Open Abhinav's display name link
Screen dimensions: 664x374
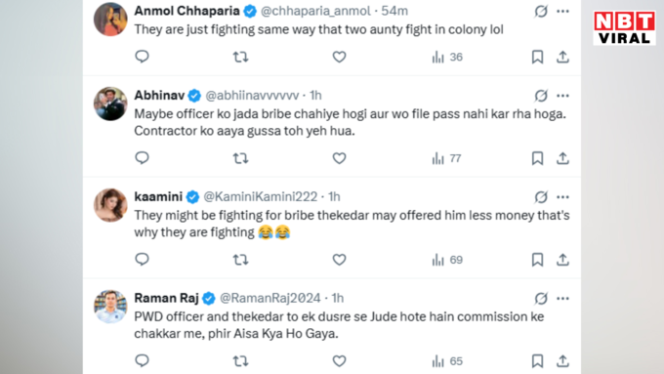click(x=159, y=96)
